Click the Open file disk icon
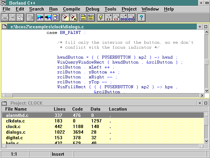Viewport: 210px width, 158px height. [40, 17]
